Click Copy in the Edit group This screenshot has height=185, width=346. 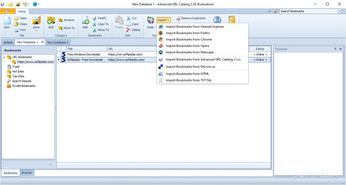[x=133, y=24]
